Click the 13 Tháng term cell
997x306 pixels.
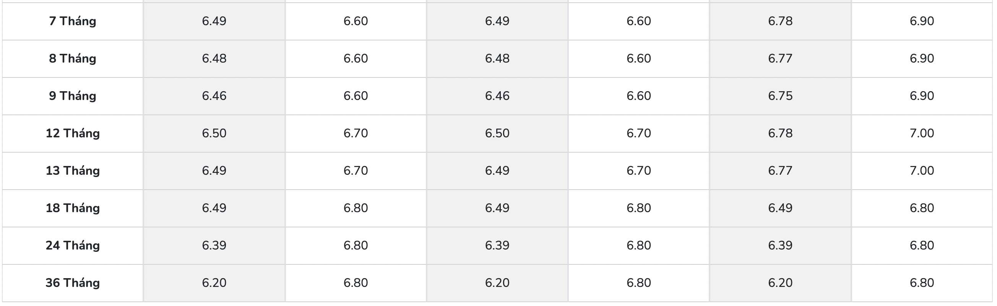point(72,171)
